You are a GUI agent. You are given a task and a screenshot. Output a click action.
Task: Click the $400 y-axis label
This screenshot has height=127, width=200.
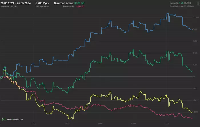(x=195, y=53)
